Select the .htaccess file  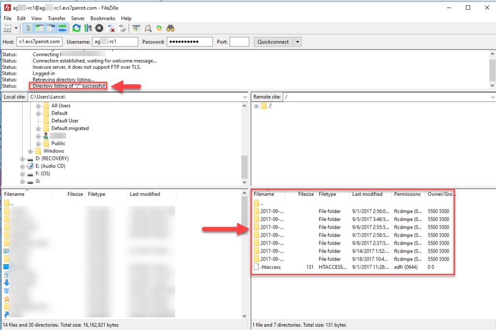point(353,267)
